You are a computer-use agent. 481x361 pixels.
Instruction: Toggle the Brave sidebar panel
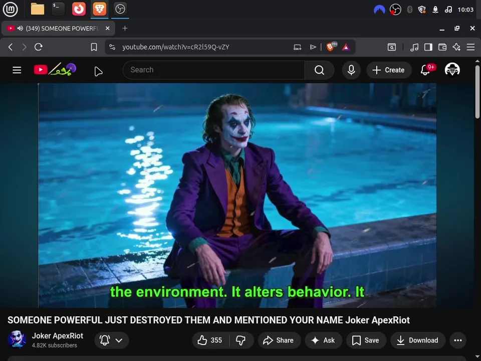[428, 47]
